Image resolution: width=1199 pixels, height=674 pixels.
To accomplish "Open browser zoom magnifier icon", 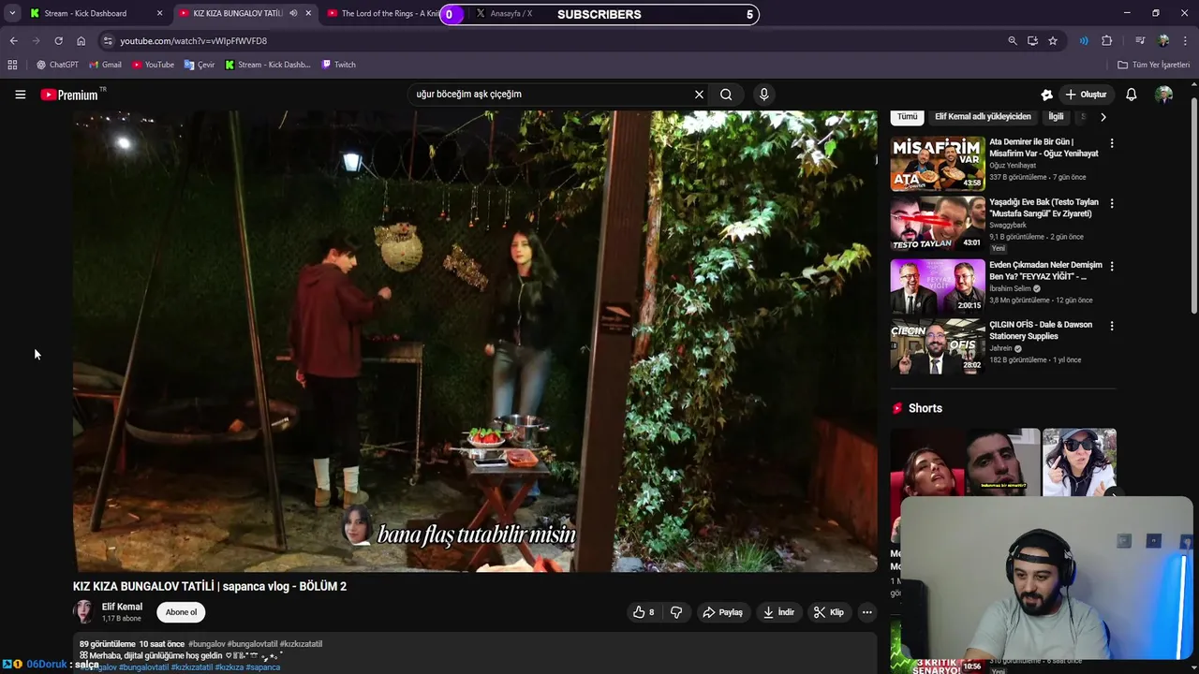I will pos(1012,41).
